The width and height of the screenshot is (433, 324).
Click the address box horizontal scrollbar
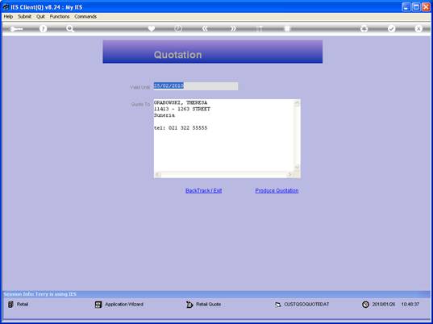pyautogui.click(x=224, y=174)
